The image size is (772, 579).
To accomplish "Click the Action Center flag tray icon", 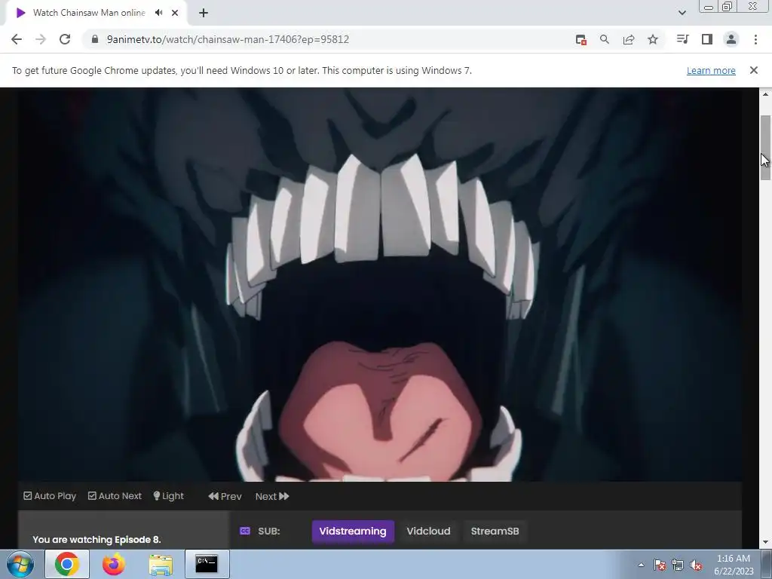I will (x=659, y=565).
